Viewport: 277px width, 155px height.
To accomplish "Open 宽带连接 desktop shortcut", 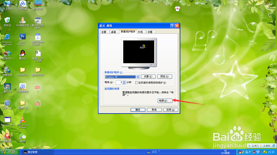I will coord(7,72).
